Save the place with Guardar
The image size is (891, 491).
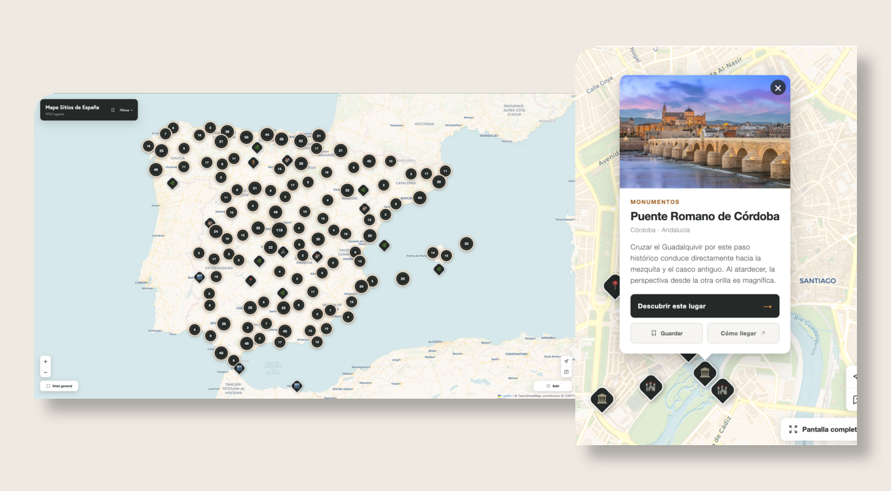tap(666, 333)
